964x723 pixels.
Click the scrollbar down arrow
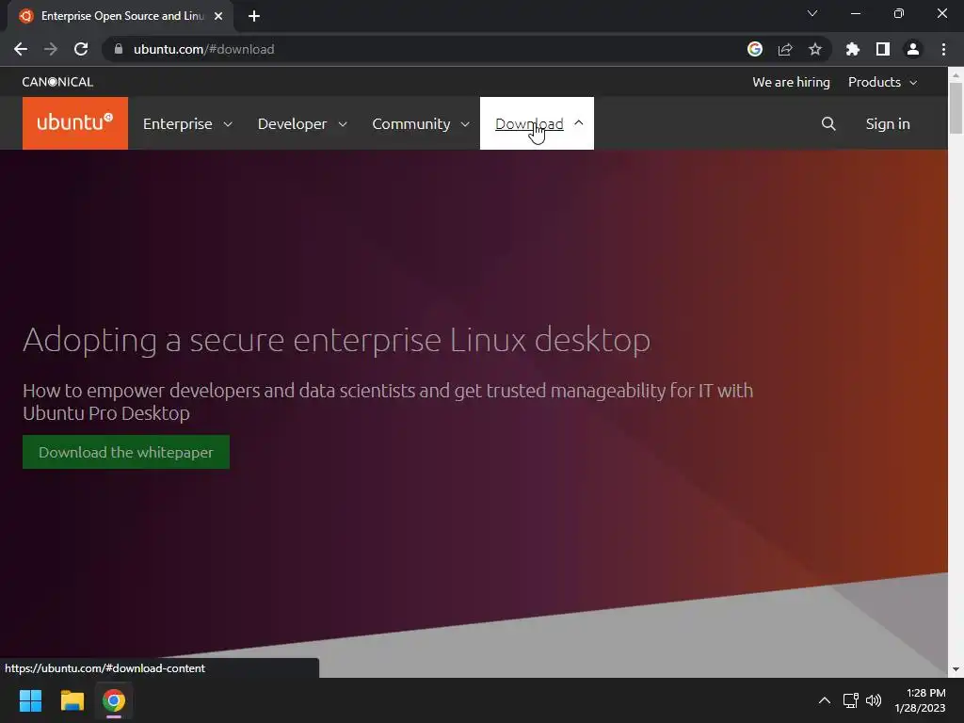click(956, 669)
